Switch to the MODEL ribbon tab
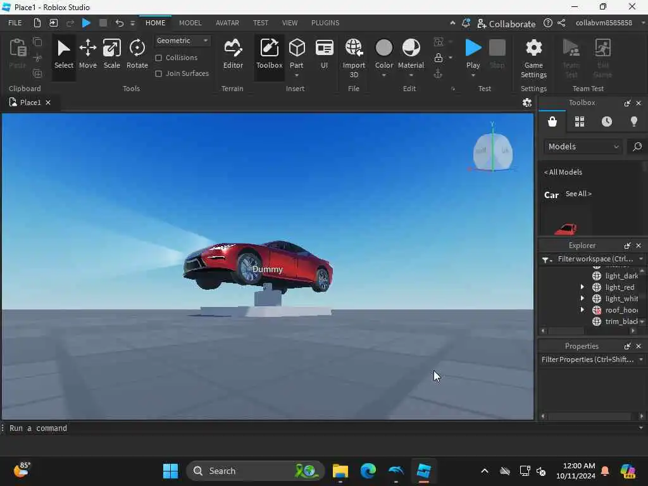 190,23
